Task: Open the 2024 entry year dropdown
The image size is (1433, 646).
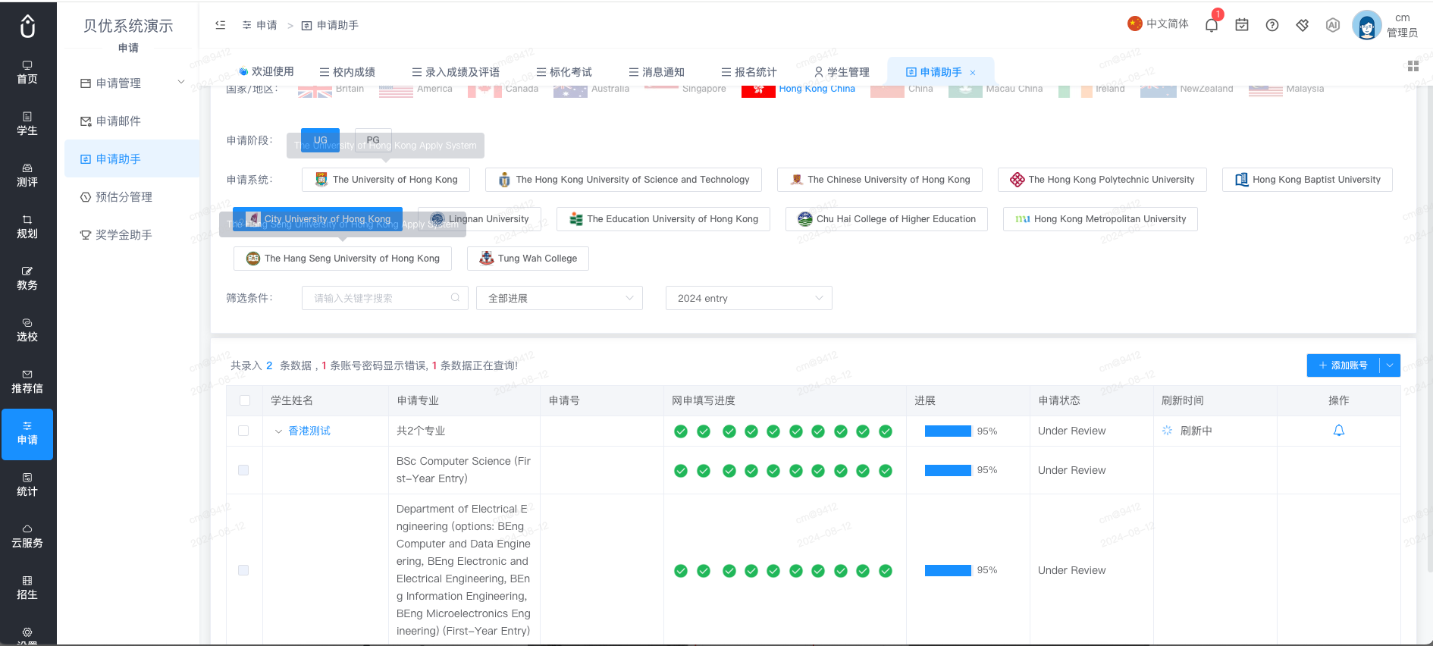Action: pos(749,298)
